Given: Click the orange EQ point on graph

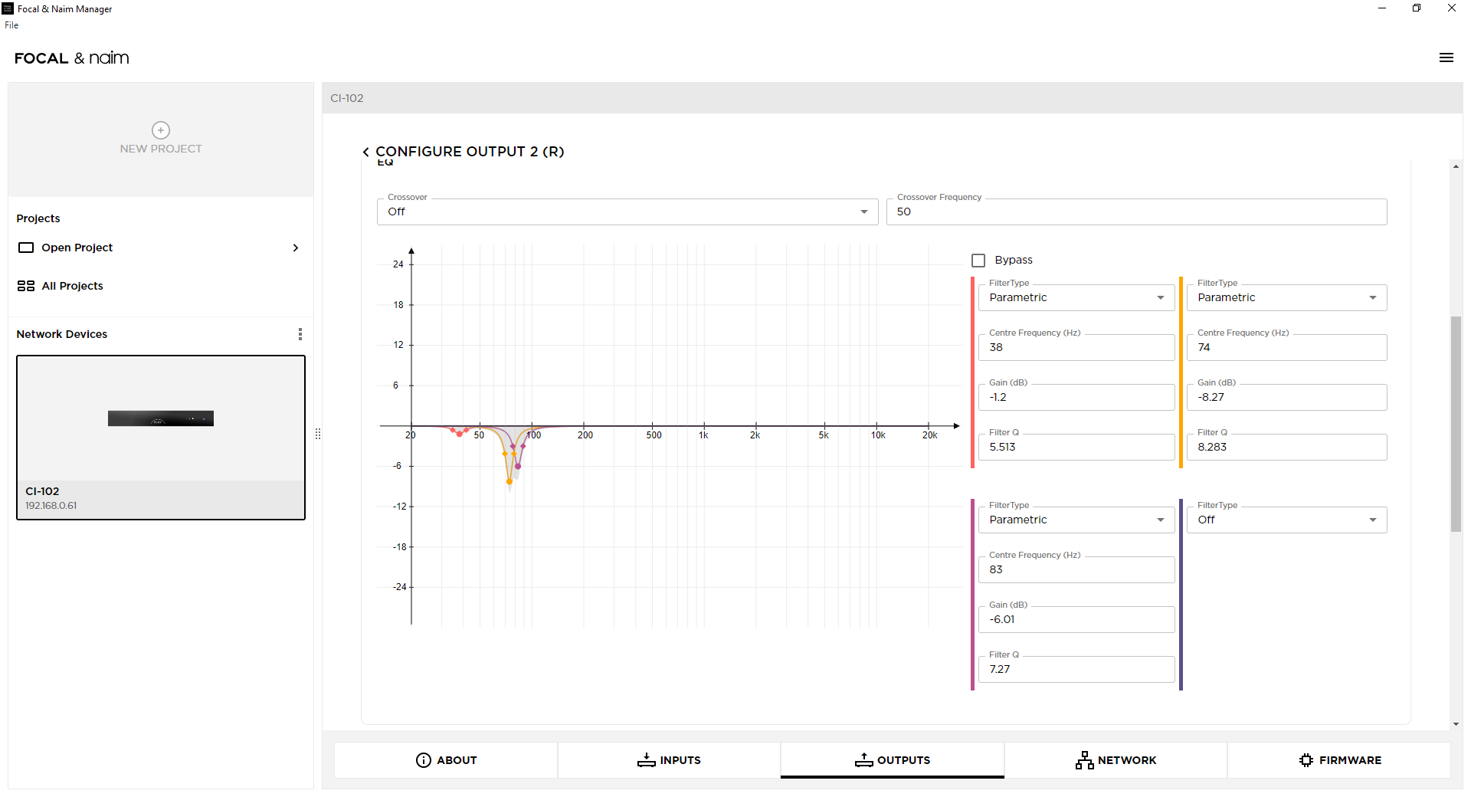Looking at the screenshot, I should [509, 481].
